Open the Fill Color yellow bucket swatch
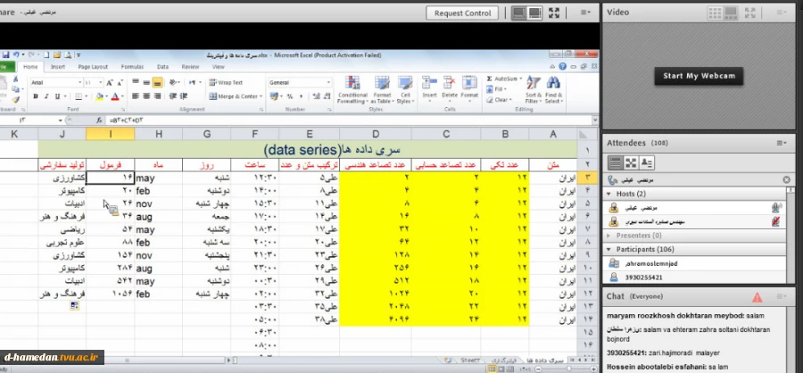The height and width of the screenshot is (373, 803). tap(100, 96)
